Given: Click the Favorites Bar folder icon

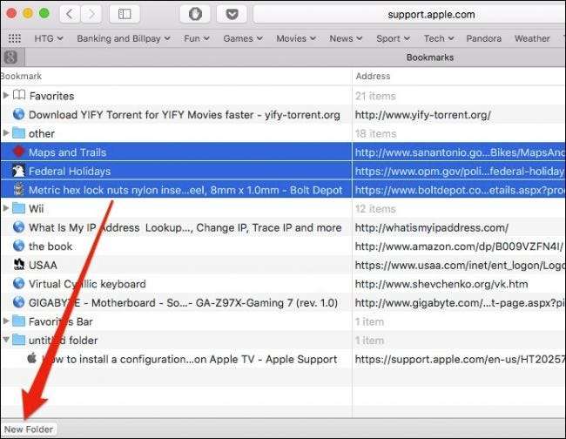Looking at the screenshot, I should point(19,321).
